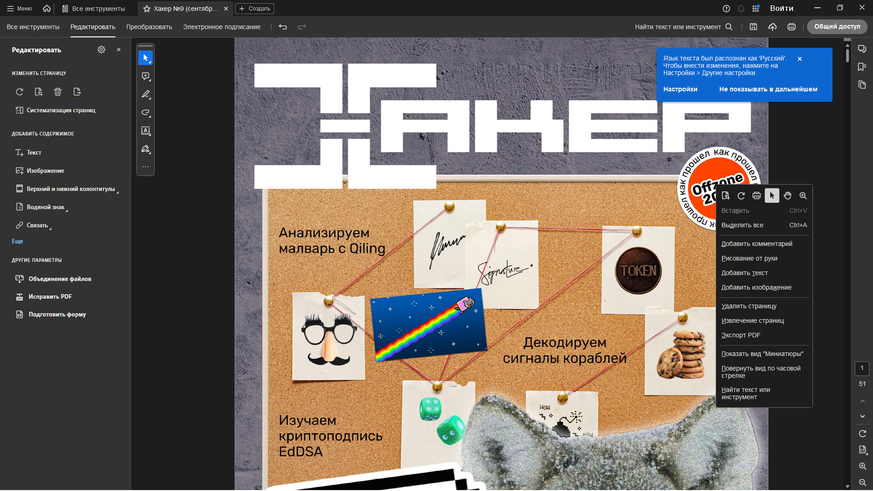Go to next page down chevron
The height and width of the screenshot is (491, 873).
click(863, 416)
